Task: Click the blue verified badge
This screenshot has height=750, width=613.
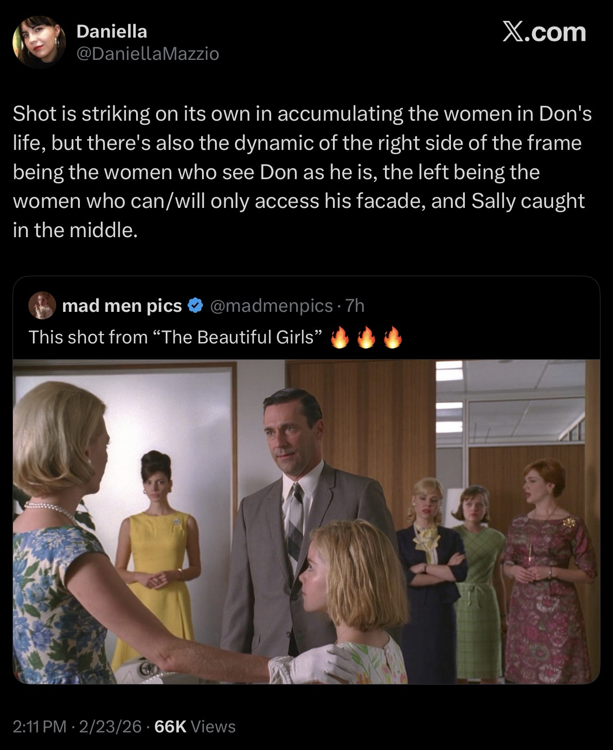Action: pos(196,306)
